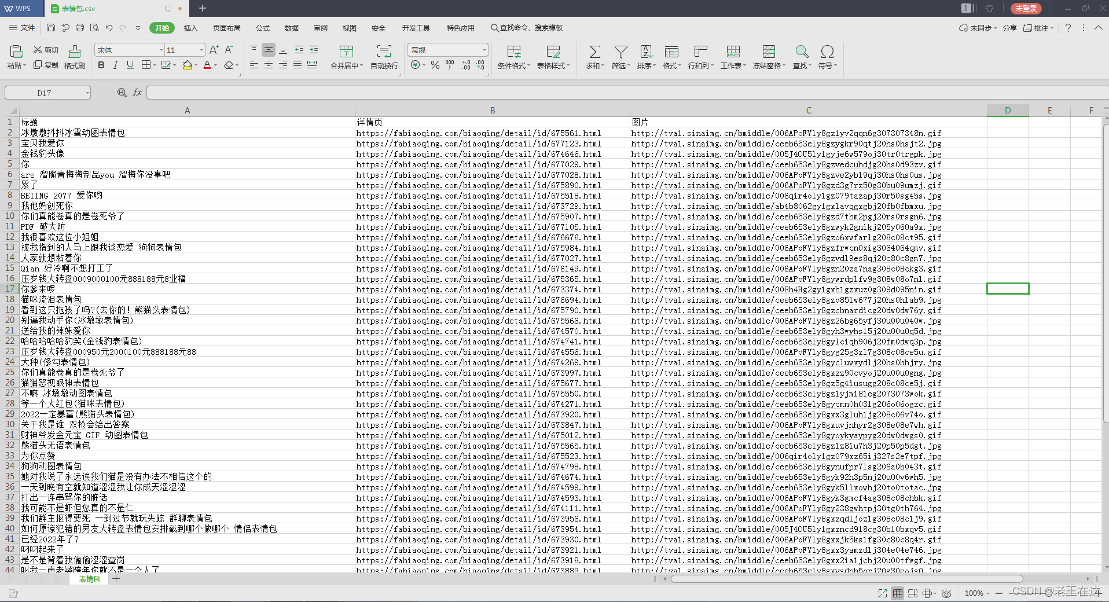Toggle bottom vertical alignment
The height and width of the screenshot is (602, 1109).
[283, 50]
